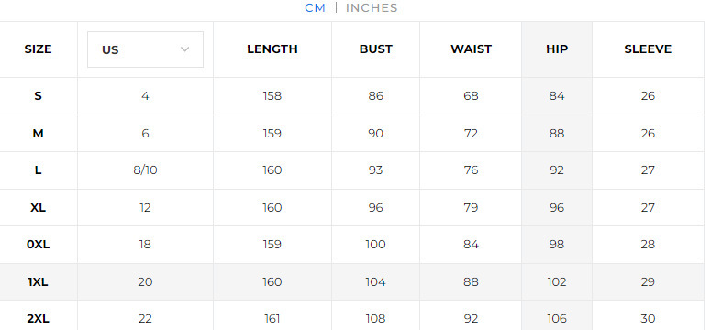
Task: Select the 0XL size row label
Action: pos(39,245)
